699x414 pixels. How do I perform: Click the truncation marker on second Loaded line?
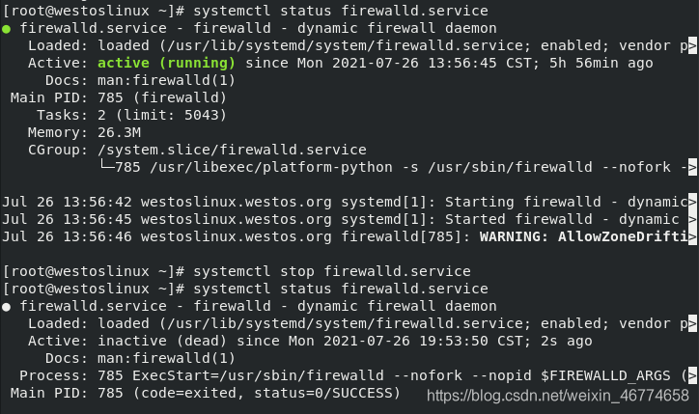coord(692,323)
